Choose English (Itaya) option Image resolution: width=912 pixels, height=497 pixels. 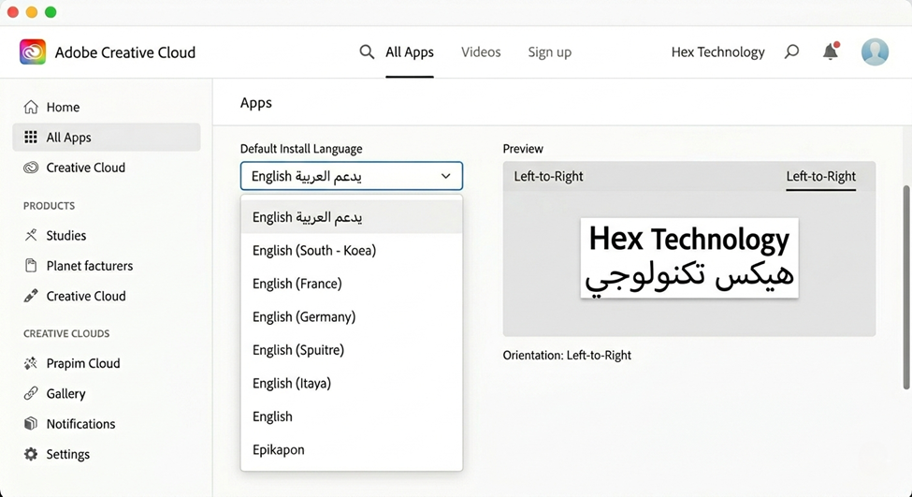[352, 383]
